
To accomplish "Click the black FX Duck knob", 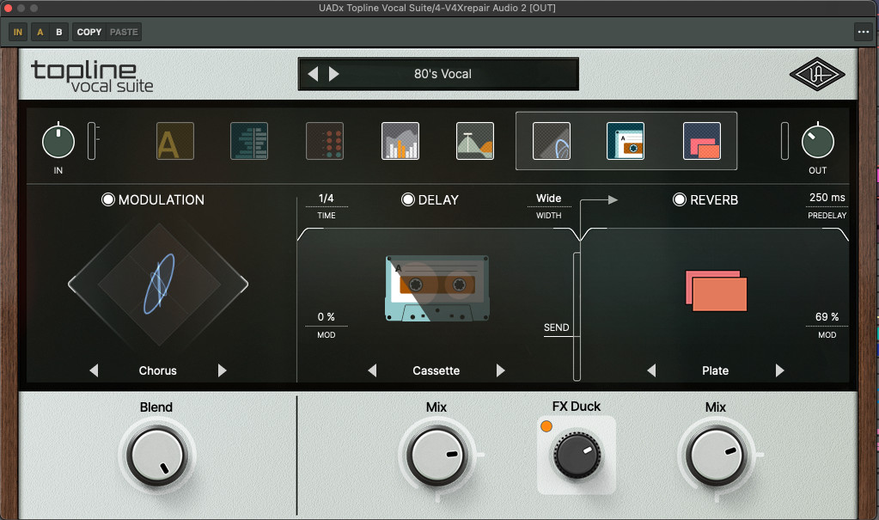I will [577, 455].
